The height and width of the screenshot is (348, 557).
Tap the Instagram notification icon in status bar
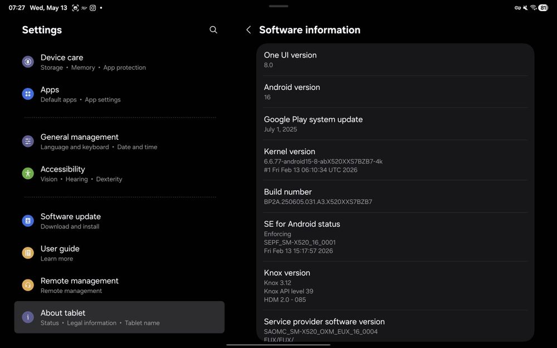click(x=92, y=8)
